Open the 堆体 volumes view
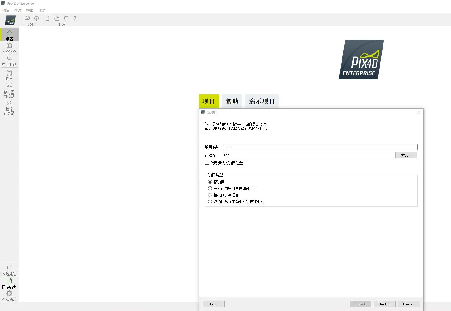451x311 pixels. pos(9,76)
